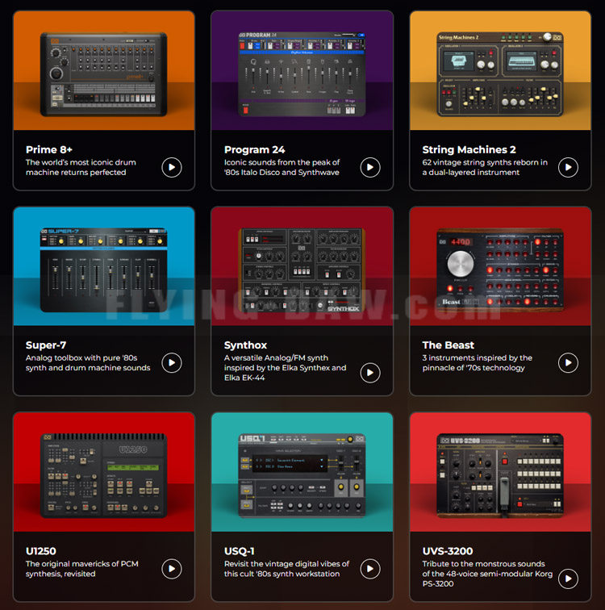Click the String Machines 2 title
This screenshot has width=605, height=610.
coord(469,150)
